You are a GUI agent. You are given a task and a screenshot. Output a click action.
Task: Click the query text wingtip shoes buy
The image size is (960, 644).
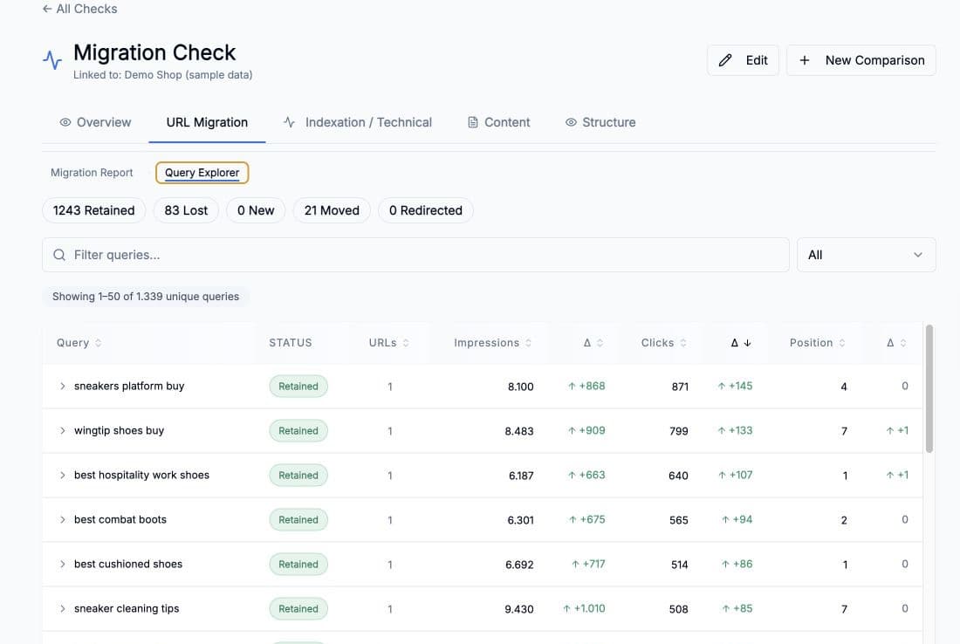coord(119,430)
